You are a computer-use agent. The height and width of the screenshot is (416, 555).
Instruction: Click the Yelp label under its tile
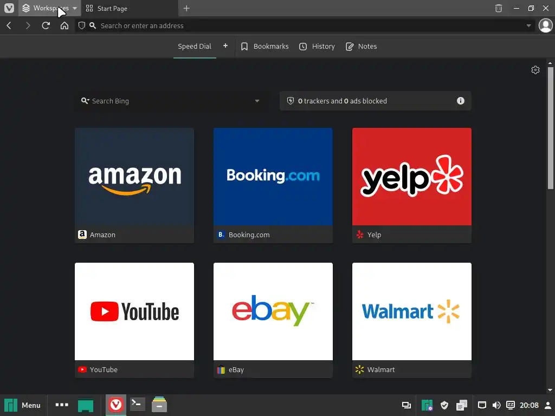pos(374,235)
